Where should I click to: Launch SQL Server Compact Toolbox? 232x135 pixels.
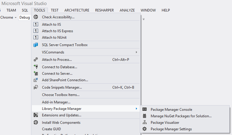point(86,45)
